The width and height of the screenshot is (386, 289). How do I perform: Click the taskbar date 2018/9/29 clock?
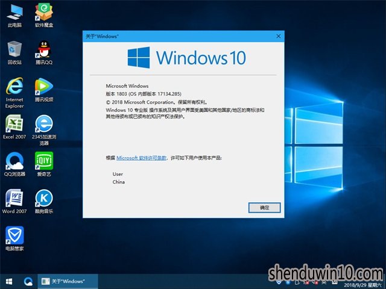click(x=362, y=285)
